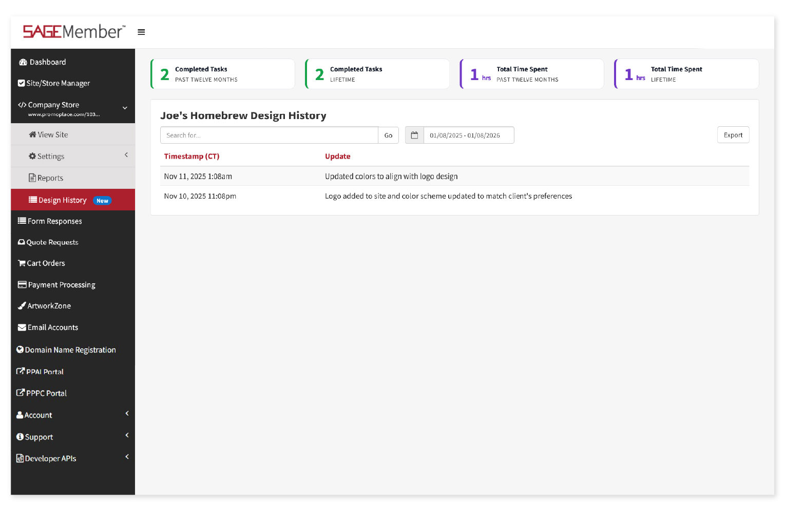Viewport: 785px width, 526px height.
Task: Select 'Updated colors to align with logo design'
Action: (391, 177)
